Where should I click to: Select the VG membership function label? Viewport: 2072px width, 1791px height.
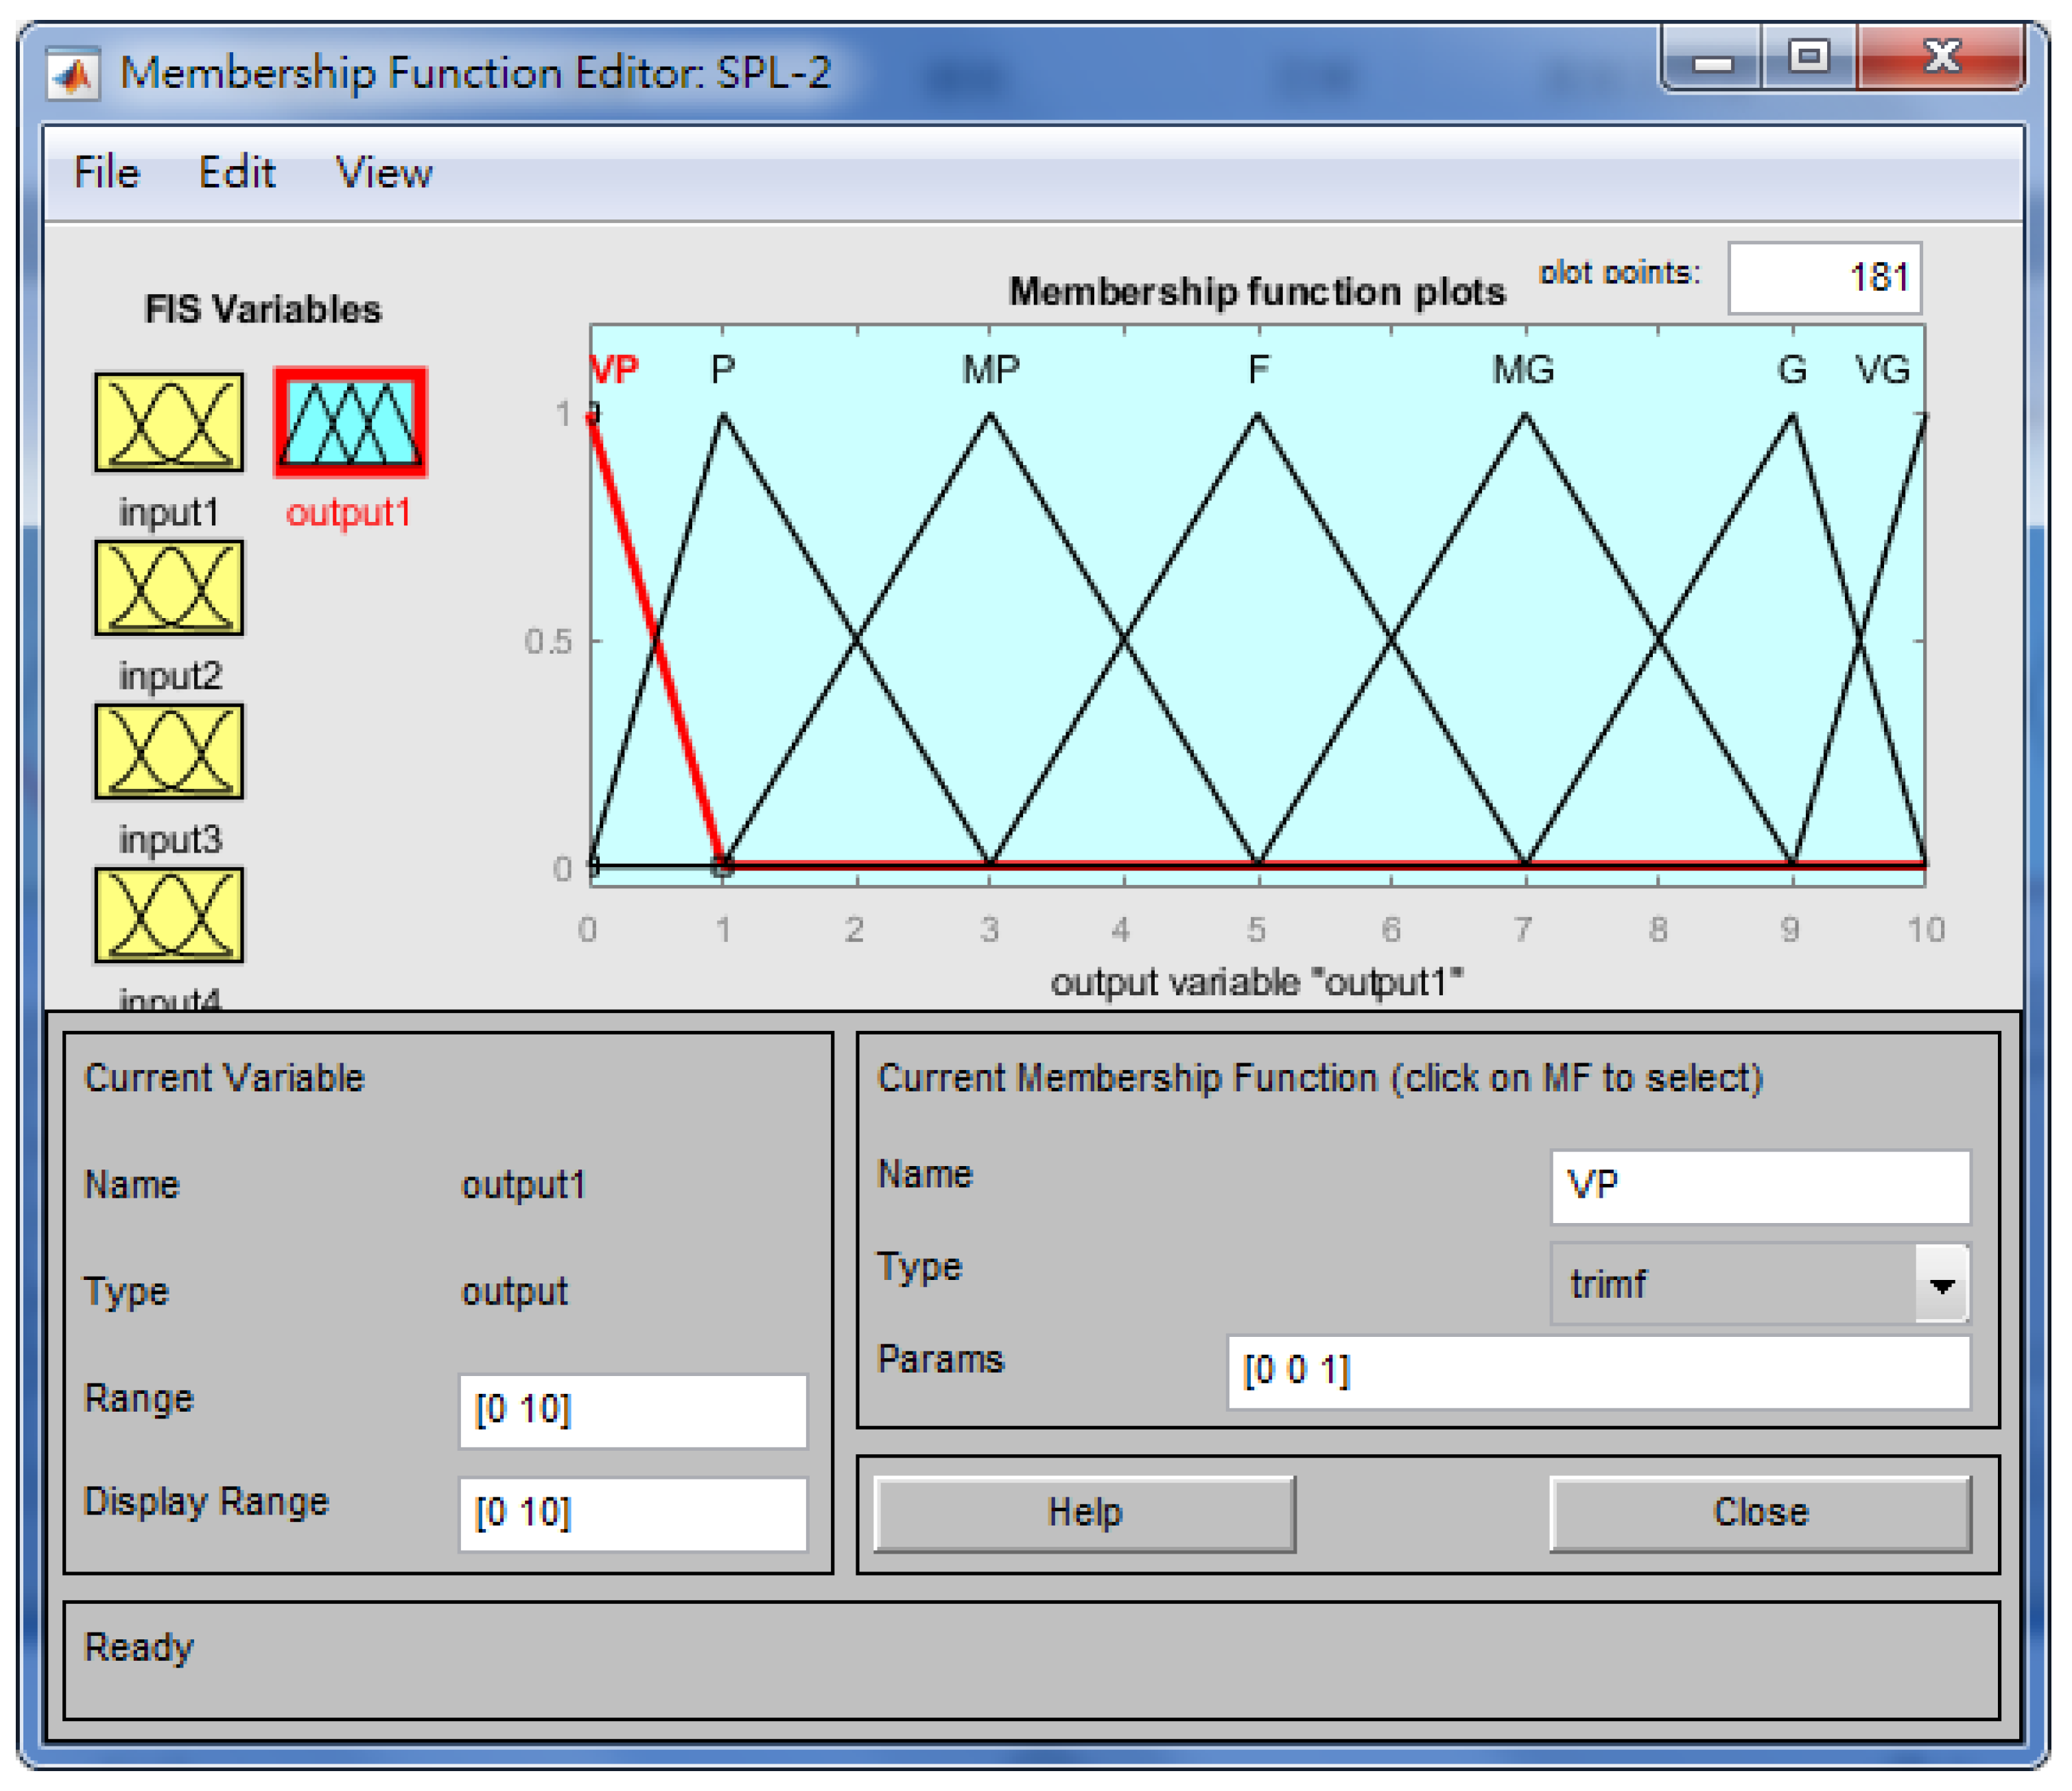tap(1882, 370)
